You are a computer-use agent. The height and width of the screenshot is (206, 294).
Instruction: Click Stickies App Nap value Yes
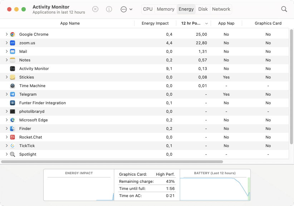click(x=226, y=77)
